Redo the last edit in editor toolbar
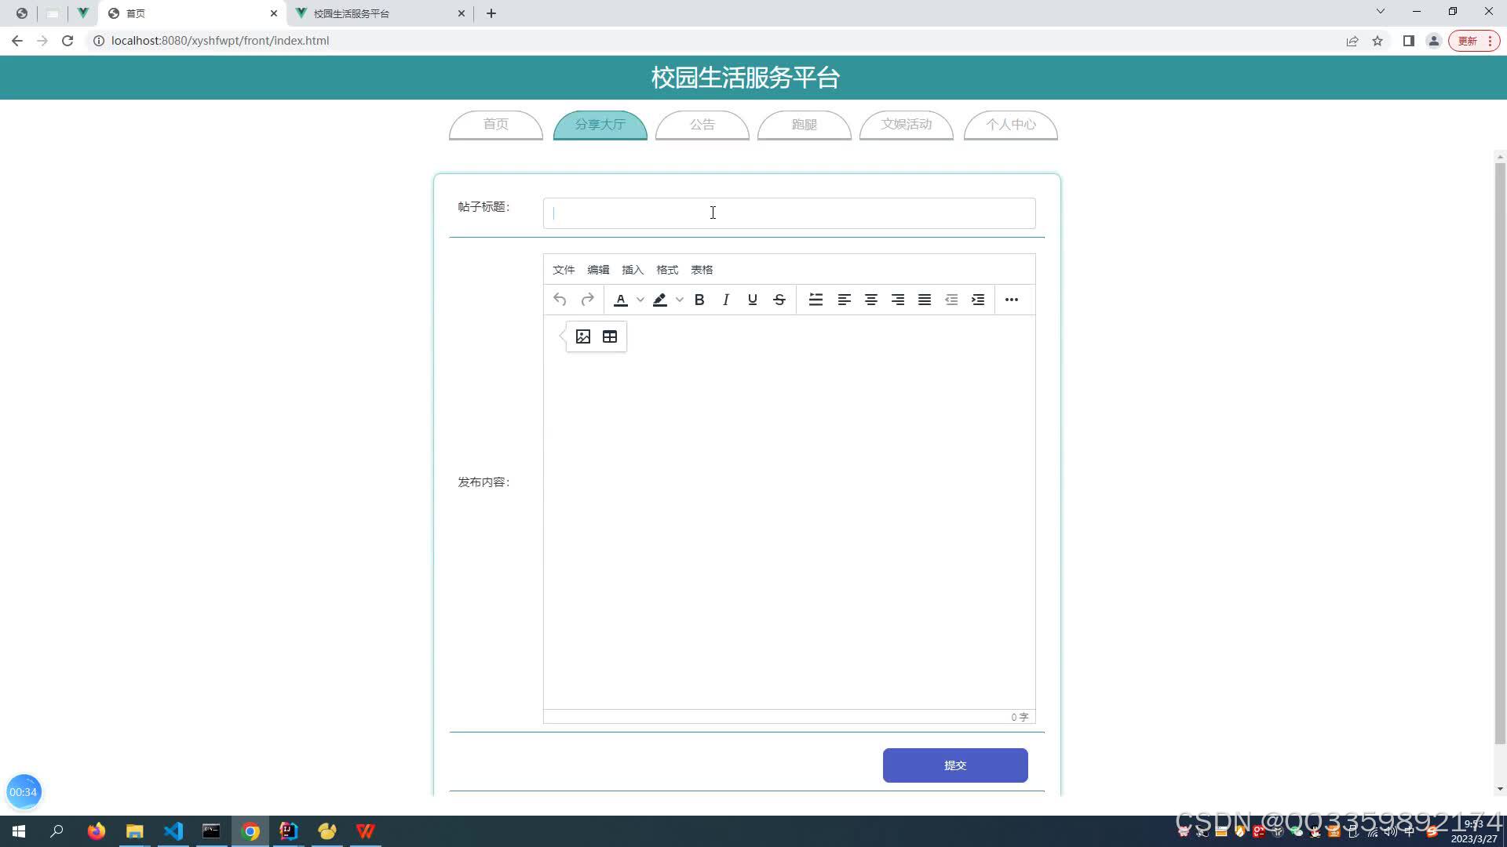The height and width of the screenshot is (847, 1507). pyautogui.click(x=587, y=300)
